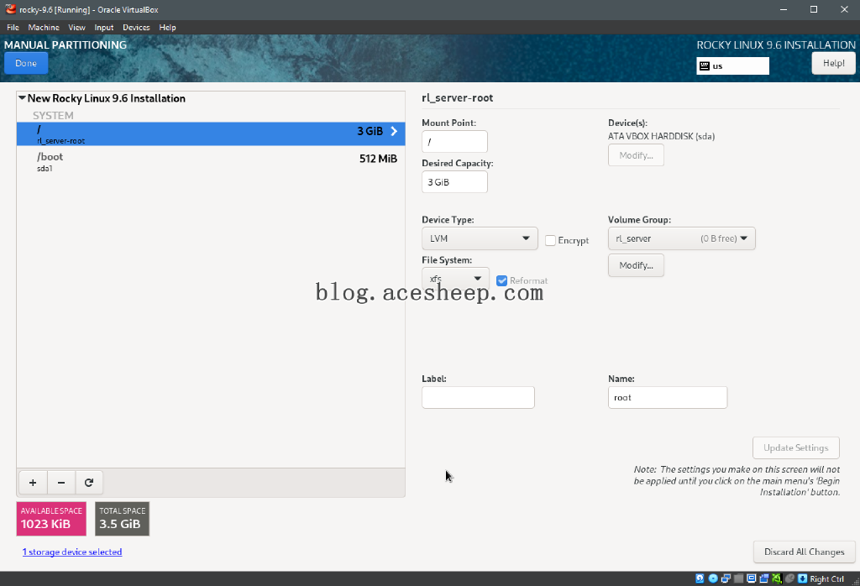The width and height of the screenshot is (860, 586).
Task: Open the Machine menu
Action: [x=44, y=27]
